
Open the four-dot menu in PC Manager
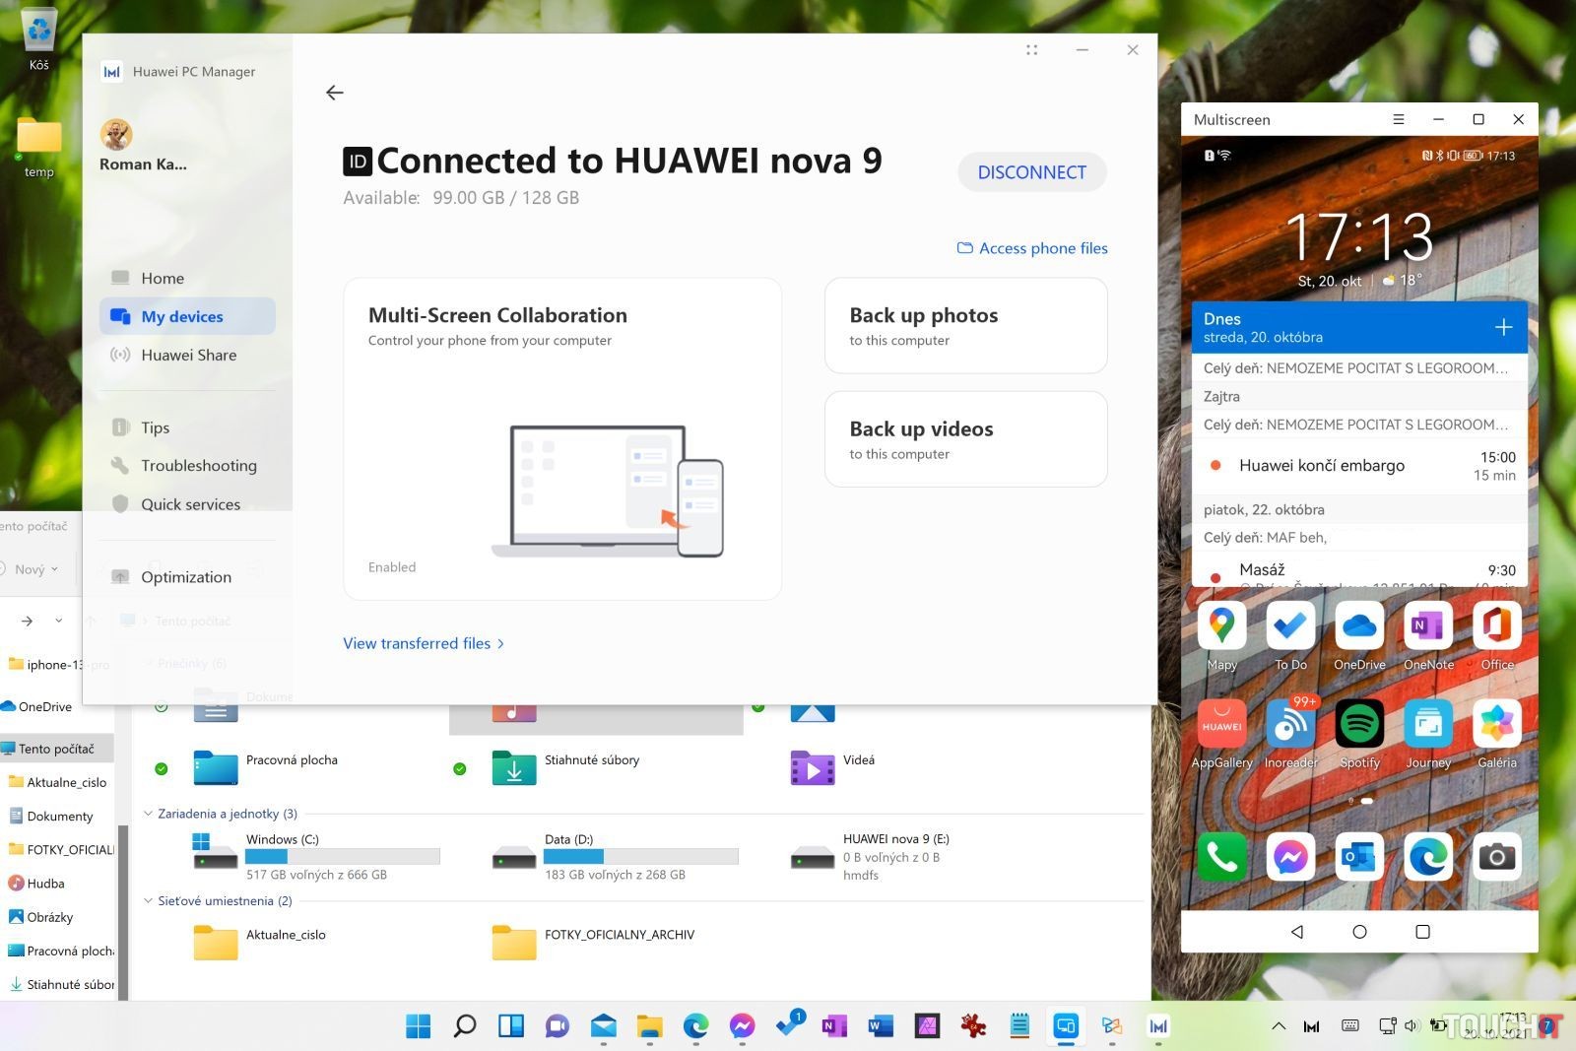coord(1031,50)
